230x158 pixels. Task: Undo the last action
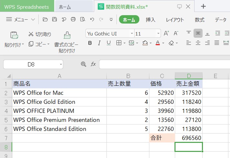pyautogui.click(x=92, y=19)
